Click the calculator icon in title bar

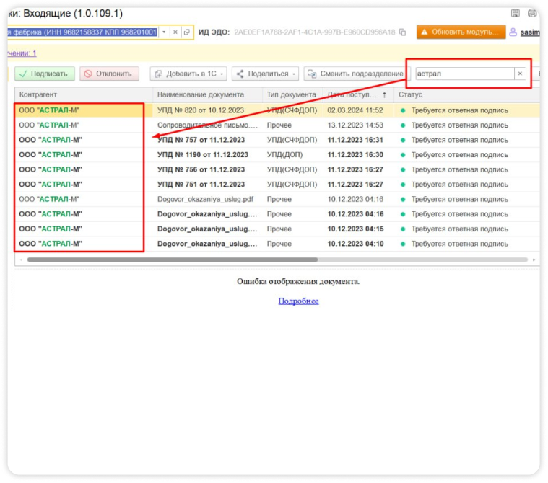pyautogui.click(x=530, y=14)
